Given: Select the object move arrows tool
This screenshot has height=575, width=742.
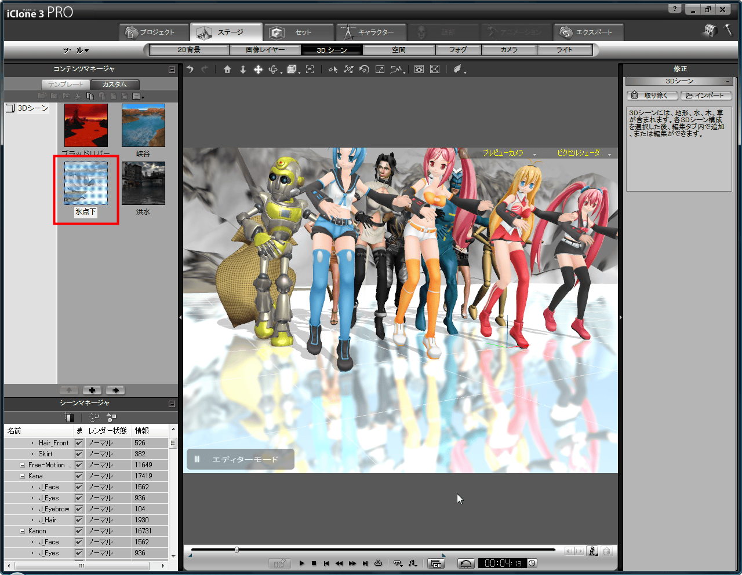Looking at the screenshot, I should coord(348,69).
